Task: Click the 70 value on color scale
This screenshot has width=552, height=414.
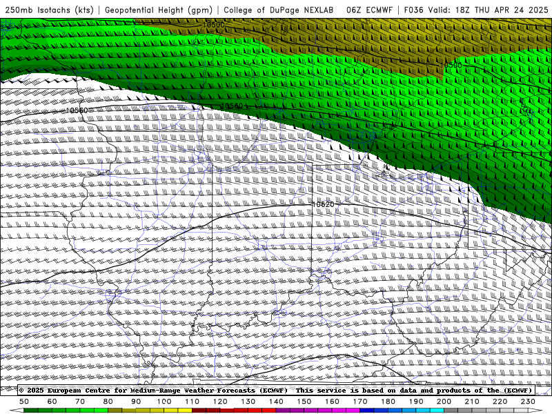Action: coord(80,402)
